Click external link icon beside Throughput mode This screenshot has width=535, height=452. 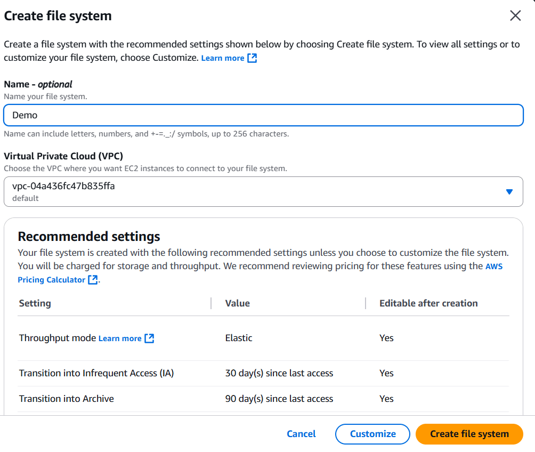point(149,338)
